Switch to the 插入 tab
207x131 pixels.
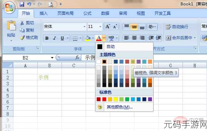(x=43, y=13)
